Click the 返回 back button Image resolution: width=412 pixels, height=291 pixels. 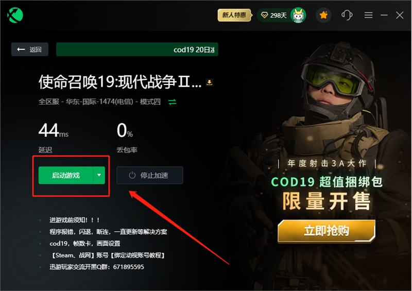(30, 49)
